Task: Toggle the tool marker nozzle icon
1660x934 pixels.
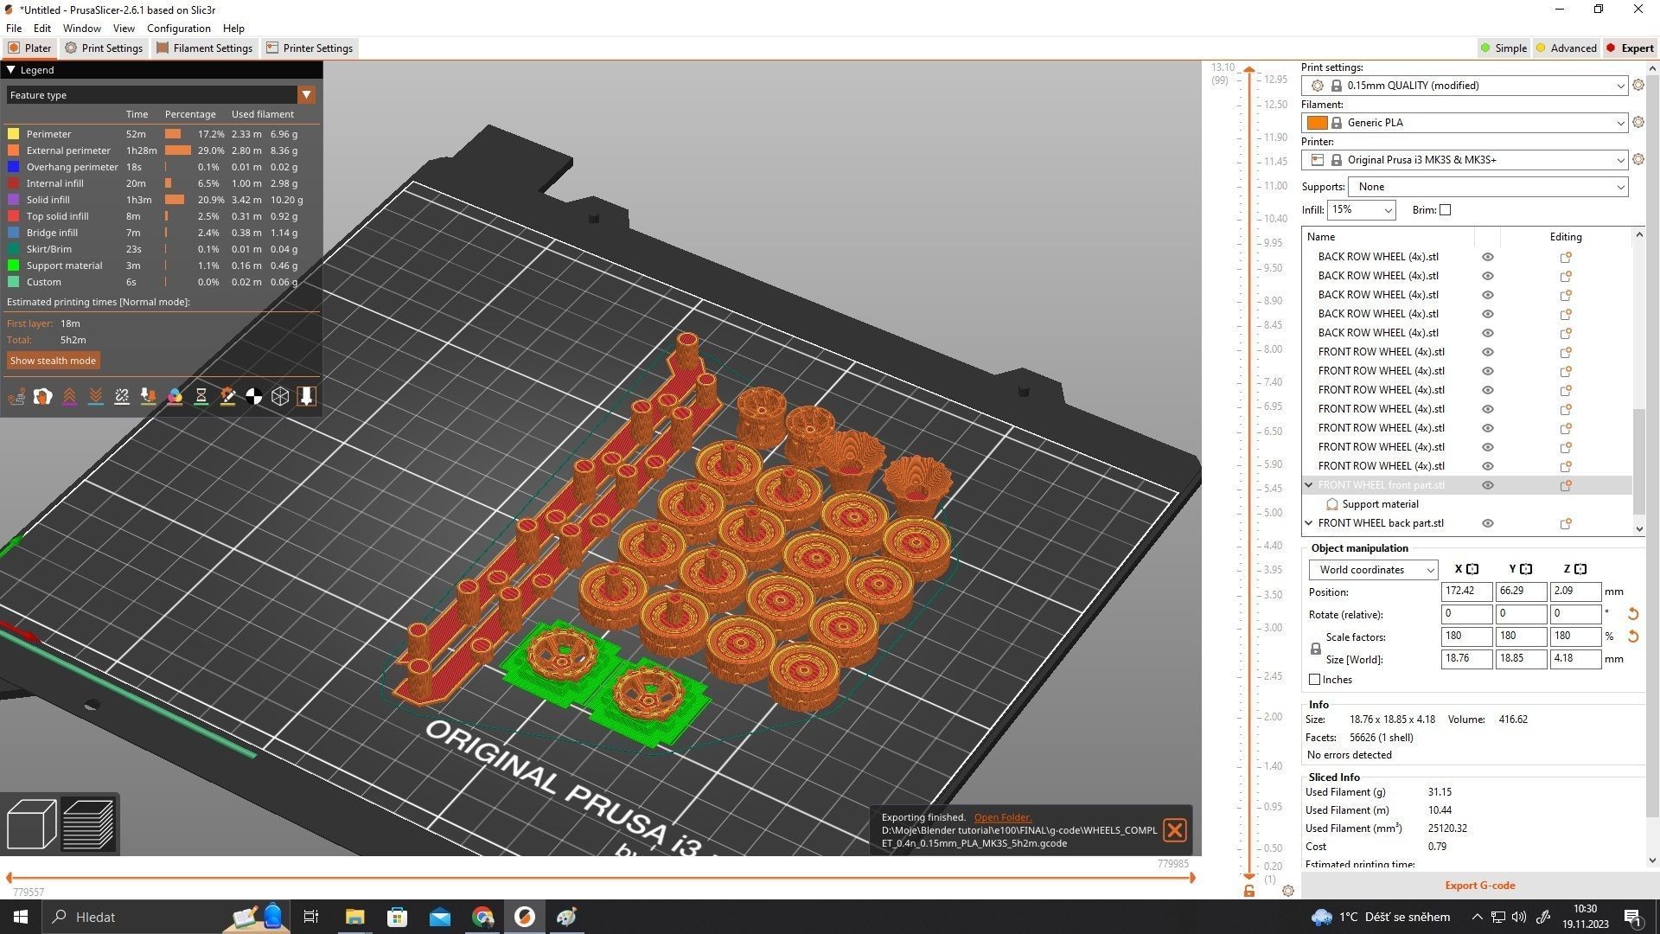Action: tap(306, 397)
